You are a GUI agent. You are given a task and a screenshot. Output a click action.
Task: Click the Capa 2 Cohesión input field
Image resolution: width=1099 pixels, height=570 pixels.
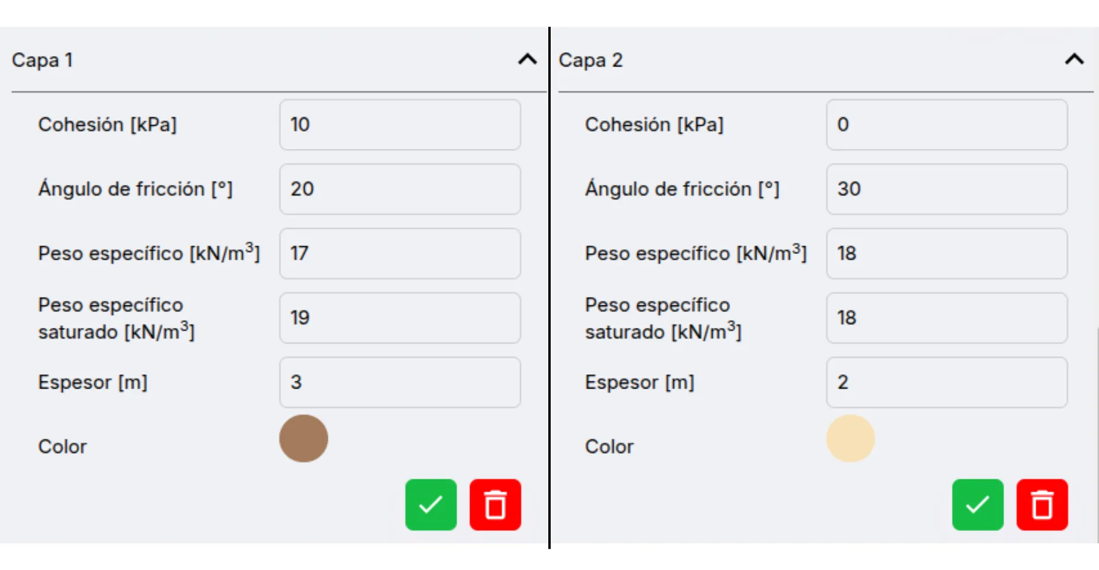click(x=947, y=125)
